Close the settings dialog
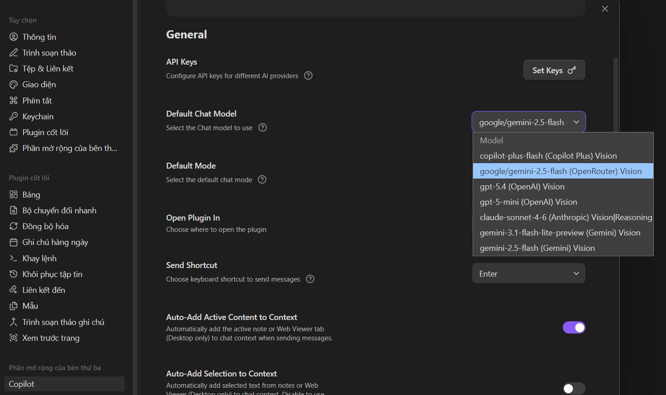The height and width of the screenshot is (395, 666). [605, 9]
